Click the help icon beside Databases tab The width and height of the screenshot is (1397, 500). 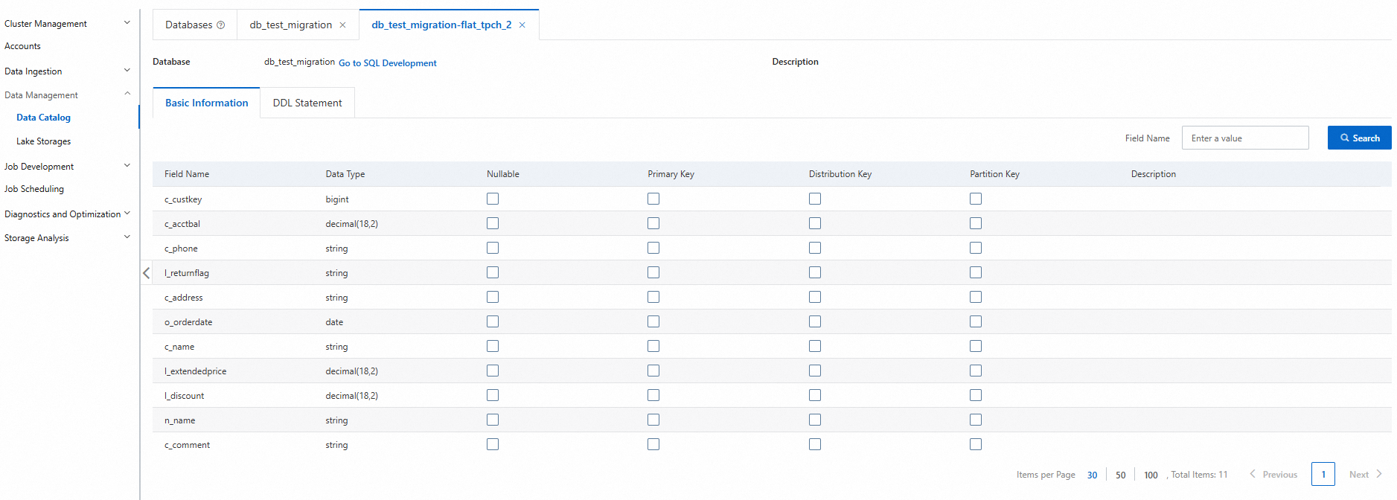[221, 25]
